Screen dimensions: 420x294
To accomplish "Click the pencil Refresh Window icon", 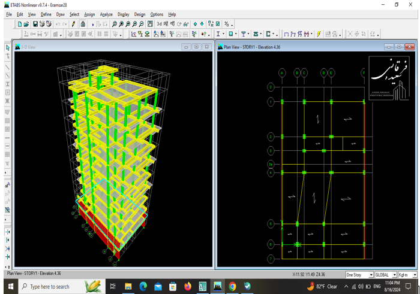I will click(74, 24).
